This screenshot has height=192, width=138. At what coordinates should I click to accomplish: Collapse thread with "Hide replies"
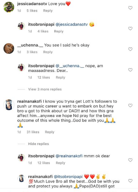[38, 144]
